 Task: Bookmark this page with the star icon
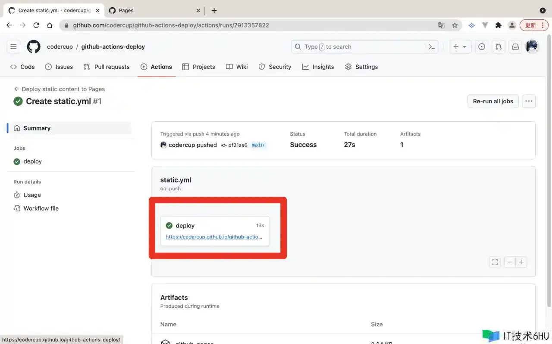455,25
